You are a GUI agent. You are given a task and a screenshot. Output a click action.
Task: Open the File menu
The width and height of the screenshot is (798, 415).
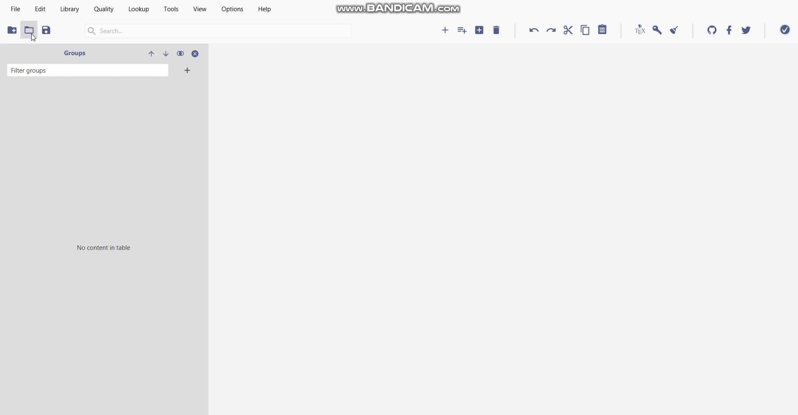coord(15,9)
